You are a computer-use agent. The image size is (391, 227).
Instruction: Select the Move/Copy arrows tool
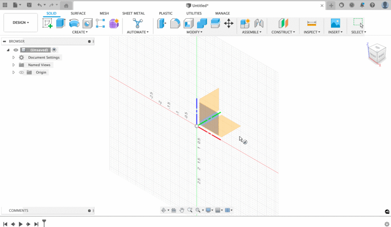pyautogui.click(x=229, y=23)
